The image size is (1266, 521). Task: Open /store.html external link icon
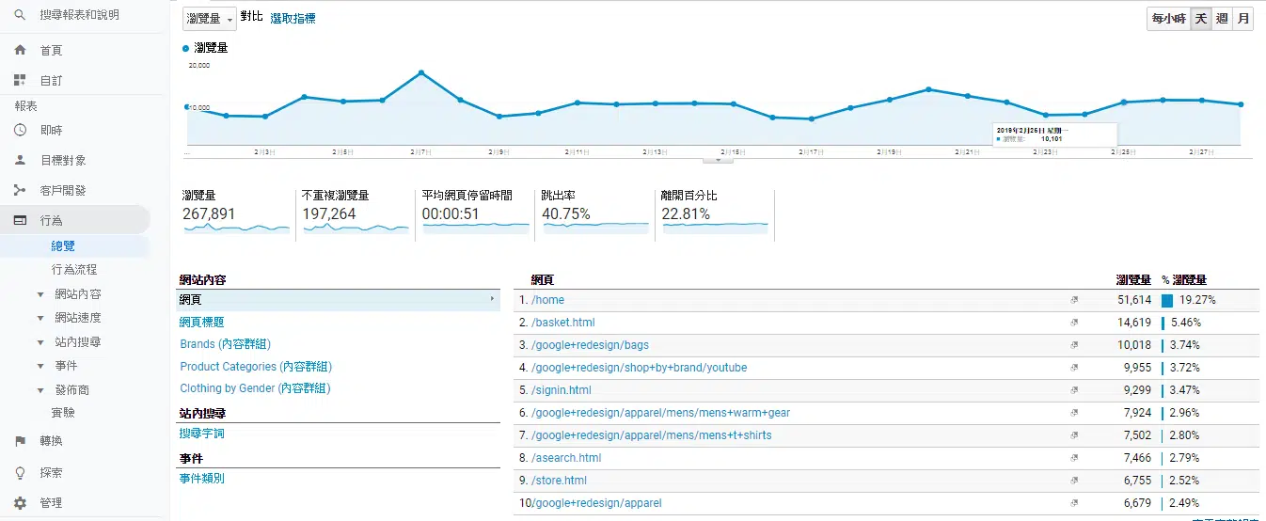click(1074, 481)
